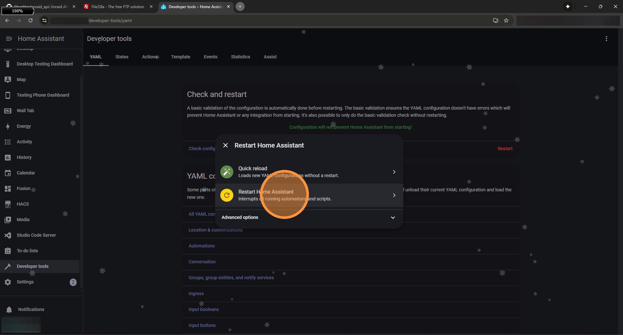Click the install app icon in address bar
Screen dimensions: 623x335
coord(495,20)
